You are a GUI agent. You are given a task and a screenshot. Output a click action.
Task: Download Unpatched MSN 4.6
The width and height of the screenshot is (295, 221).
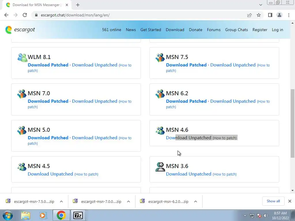click(188, 138)
